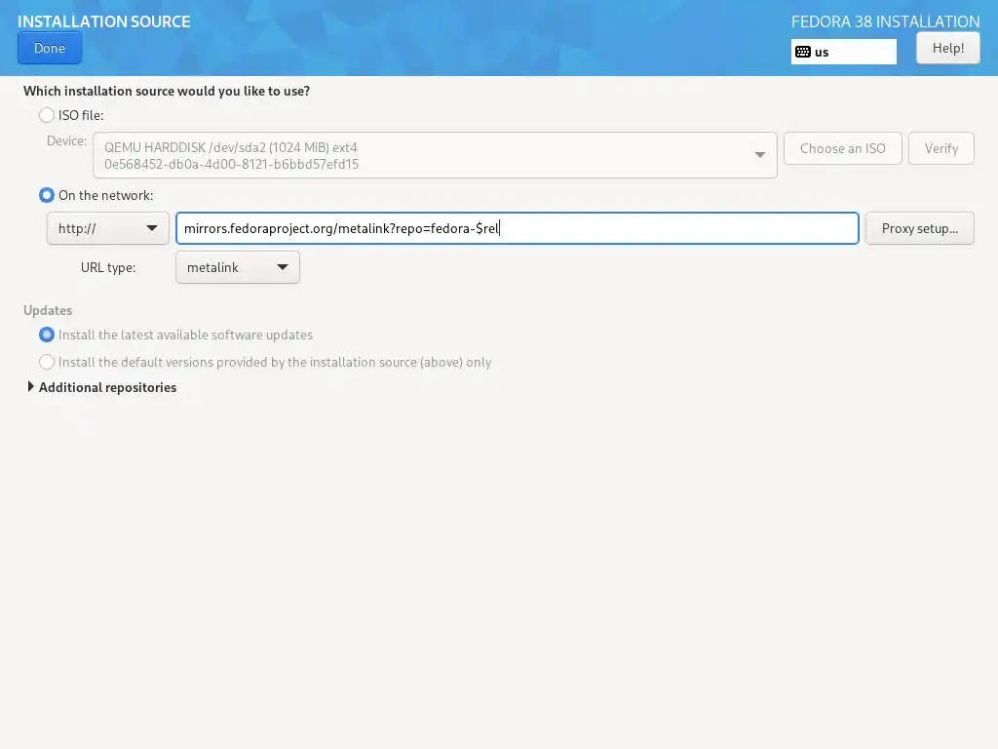Image resolution: width=998 pixels, height=749 pixels.
Task: Click the URL type label
Action: [x=108, y=267]
